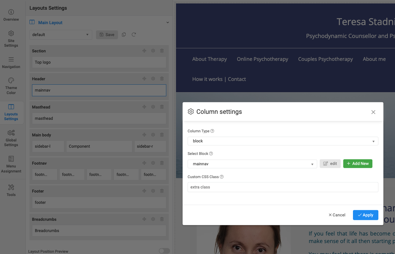Click the reset layout refresh icon

(x=134, y=34)
